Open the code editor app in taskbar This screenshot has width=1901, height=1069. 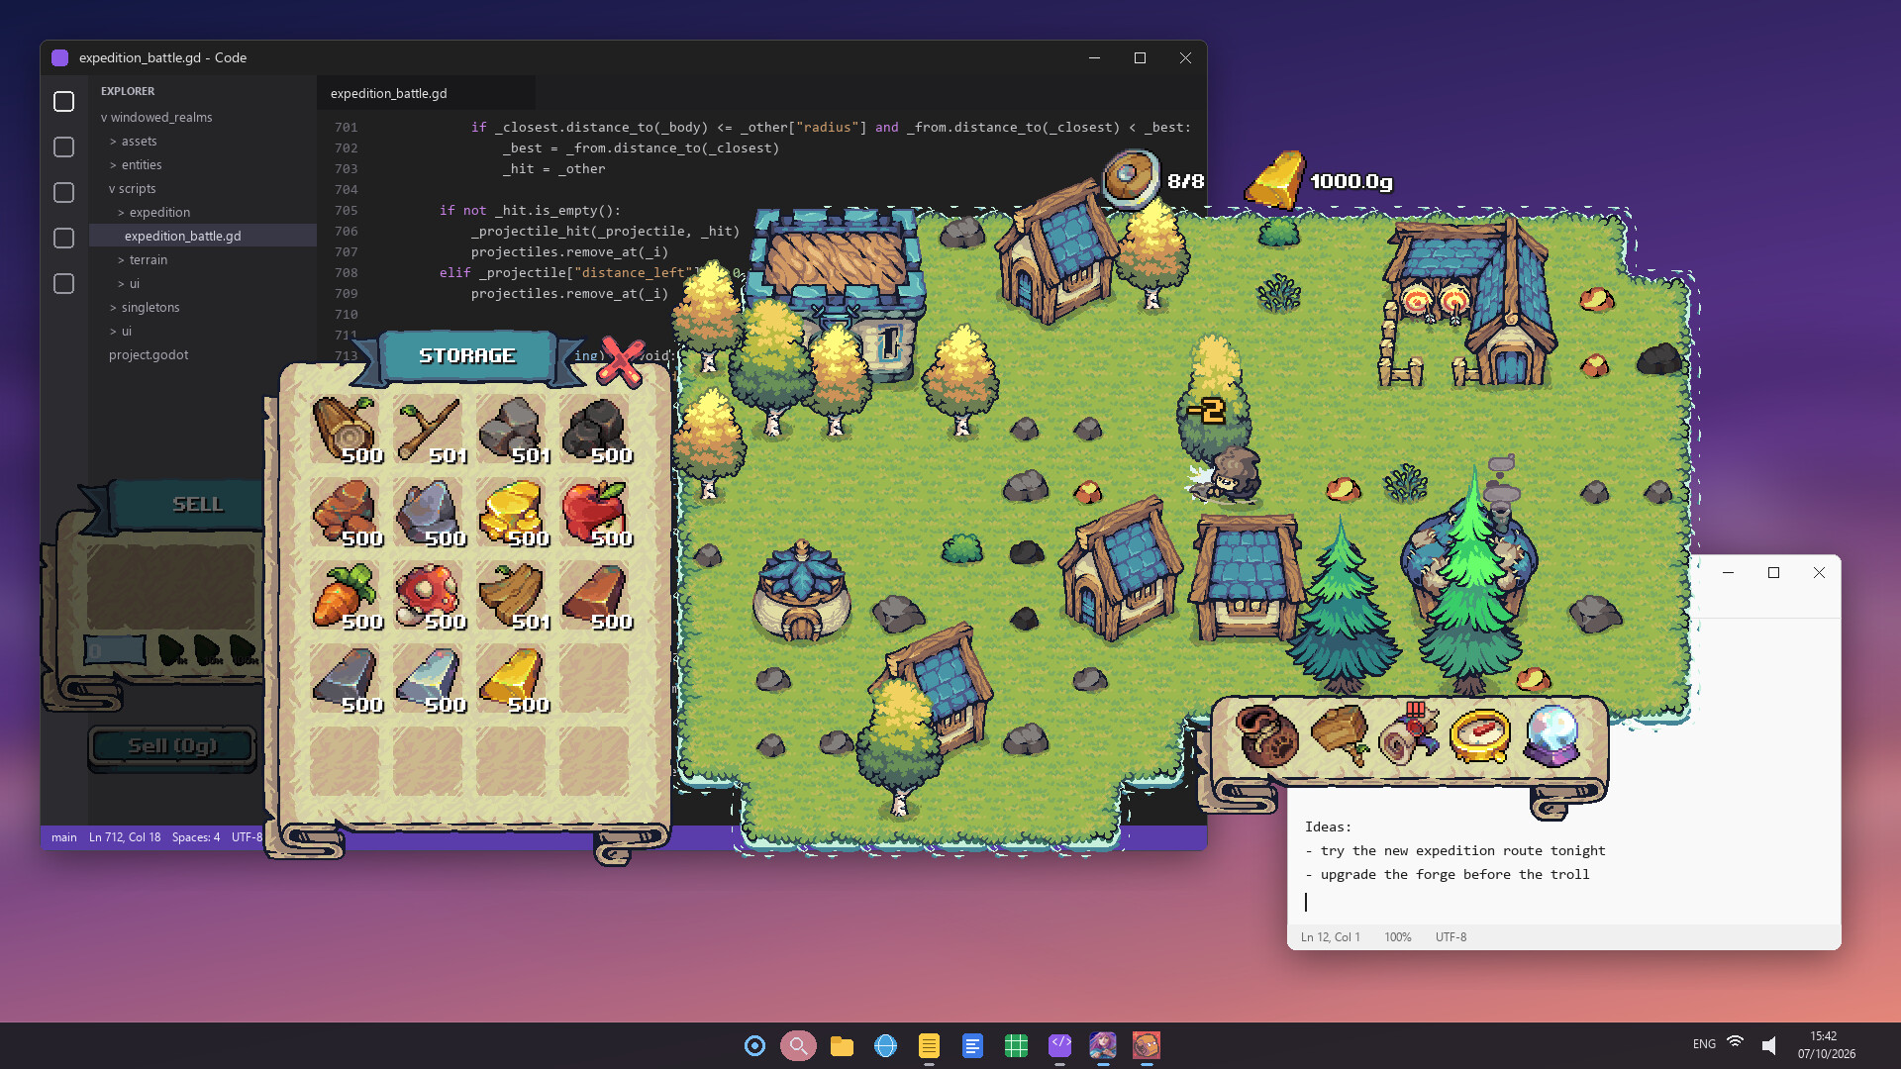(x=1059, y=1045)
